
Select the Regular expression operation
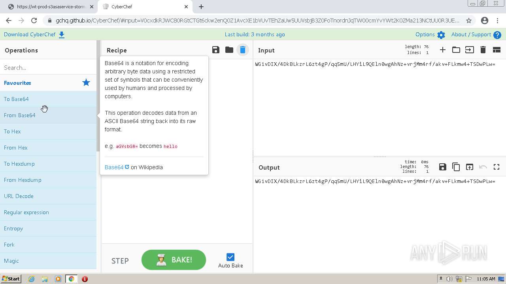pos(48,212)
